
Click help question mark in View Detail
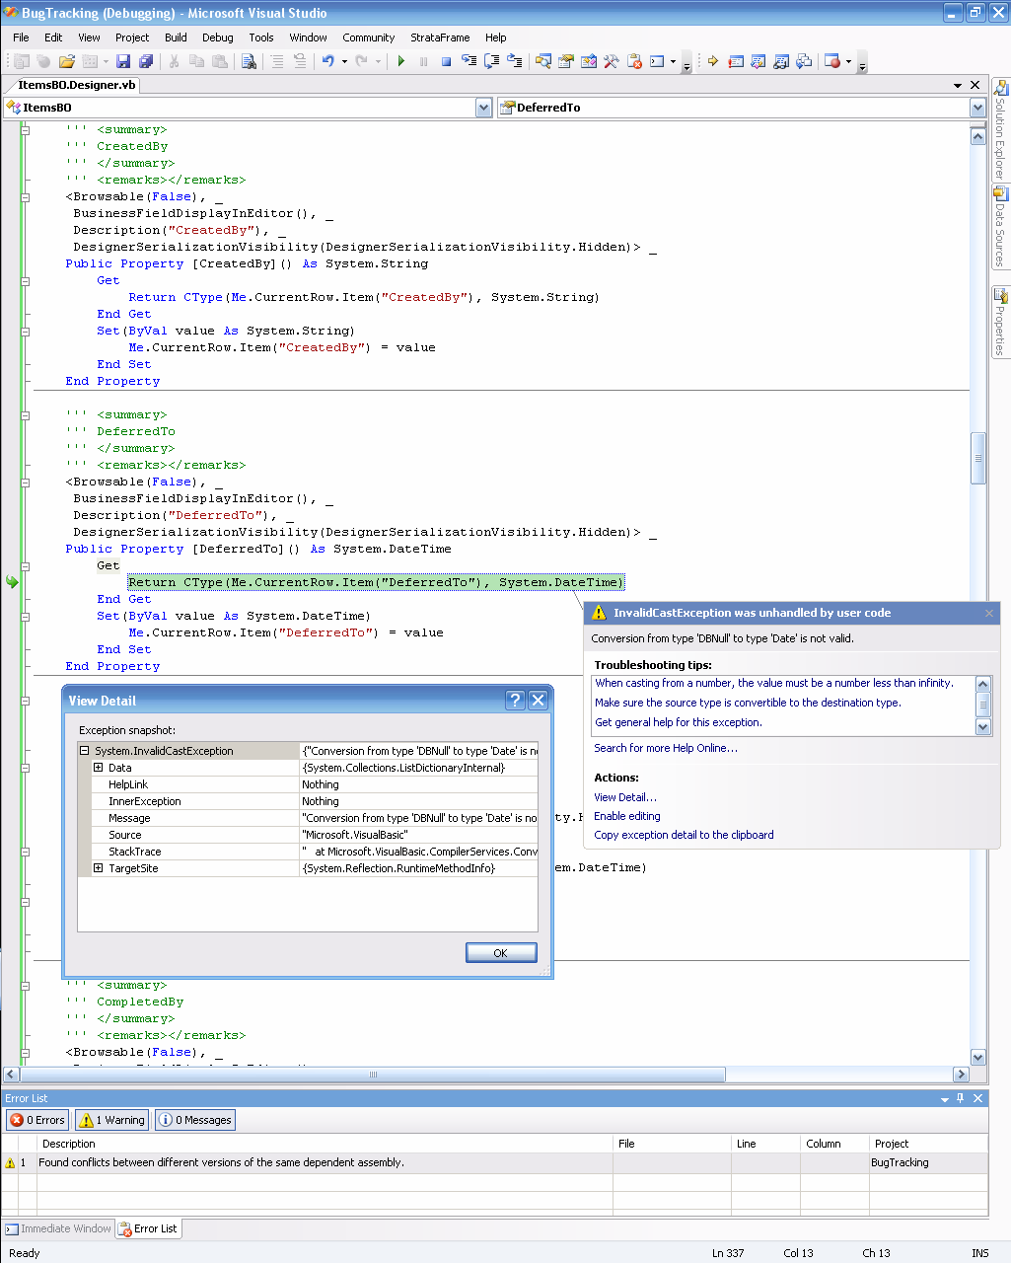pos(515,701)
